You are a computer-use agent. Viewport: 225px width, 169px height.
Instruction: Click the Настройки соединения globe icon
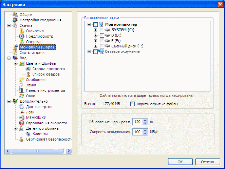pos(15,20)
